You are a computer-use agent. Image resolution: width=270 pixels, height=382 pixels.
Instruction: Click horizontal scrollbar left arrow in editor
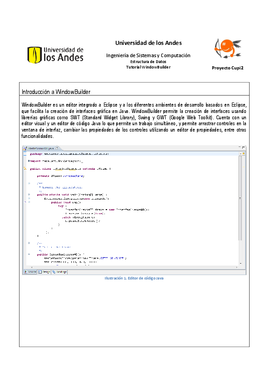[31, 267]
